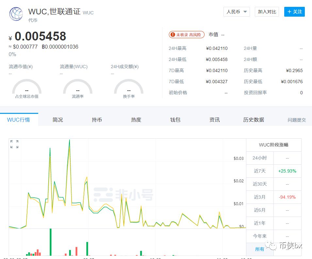Click the 流通率 gauge
Screen dimensions: 312x259
pyautogui.click(x=78, y=89)
